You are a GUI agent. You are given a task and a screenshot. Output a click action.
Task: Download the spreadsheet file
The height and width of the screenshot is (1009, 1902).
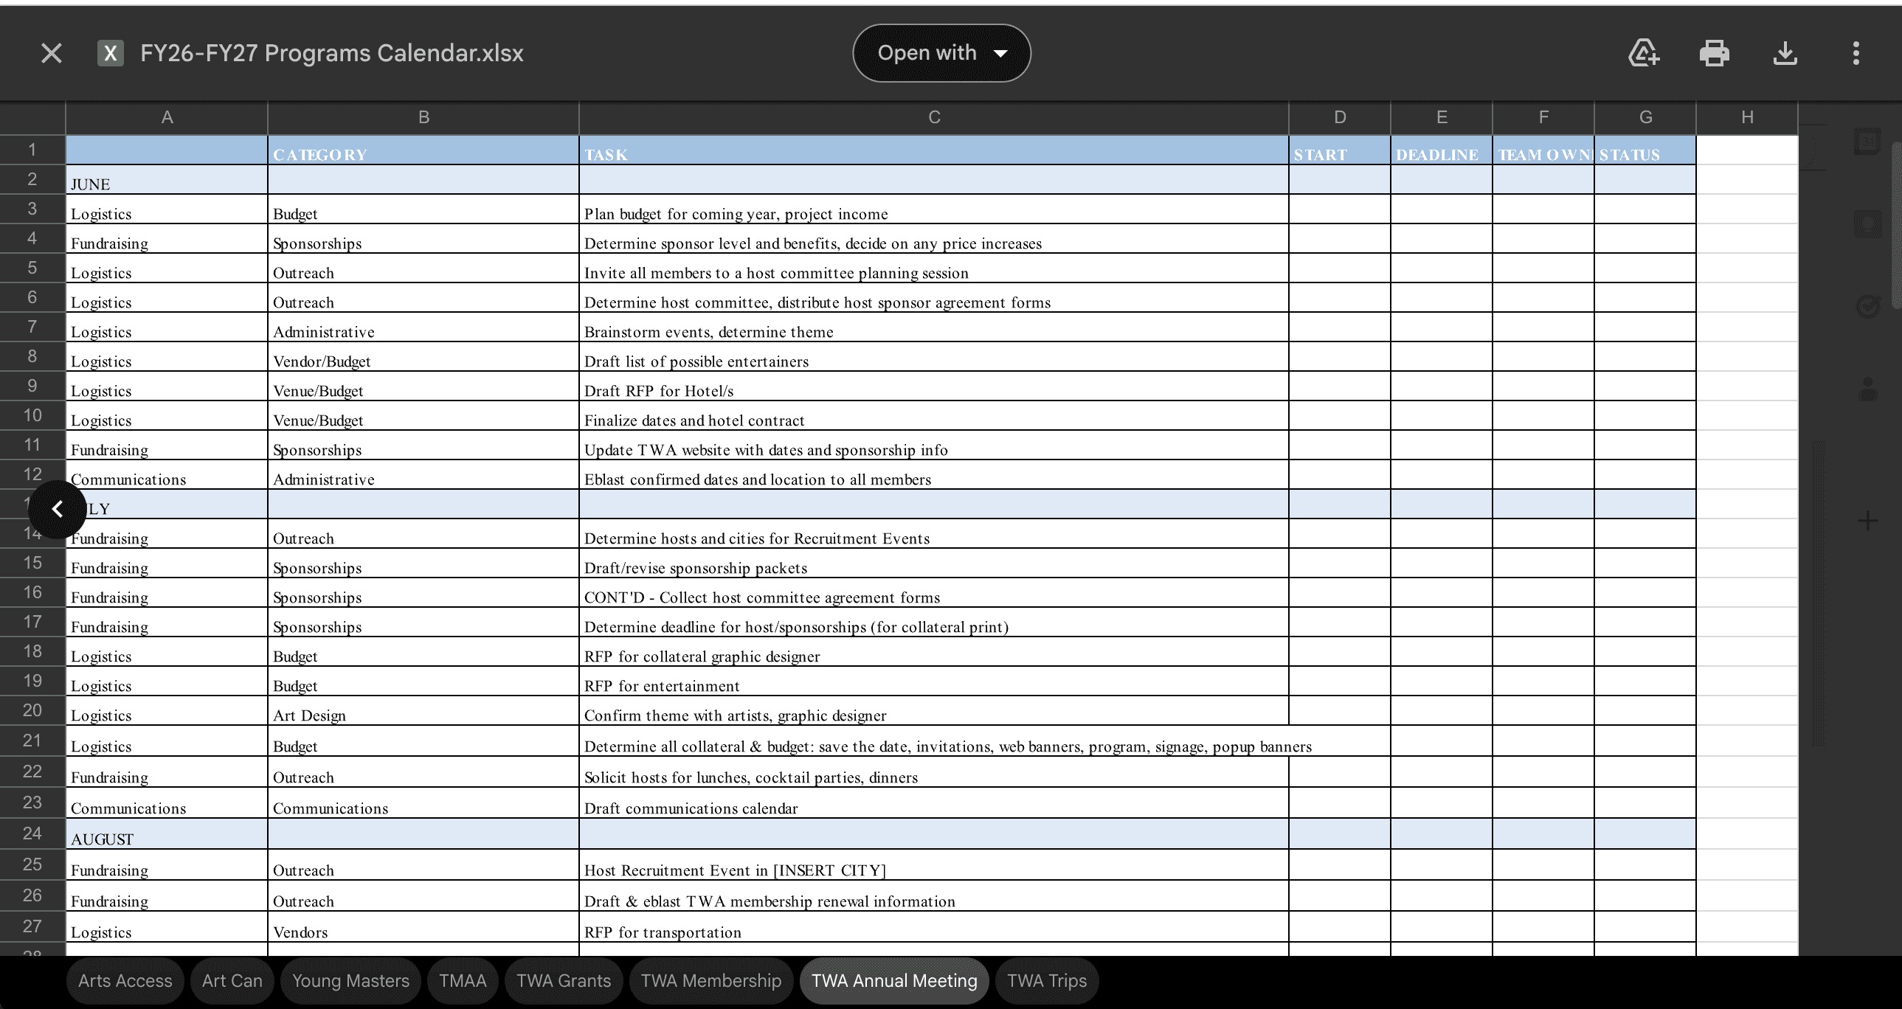[x=1785, y=53]
